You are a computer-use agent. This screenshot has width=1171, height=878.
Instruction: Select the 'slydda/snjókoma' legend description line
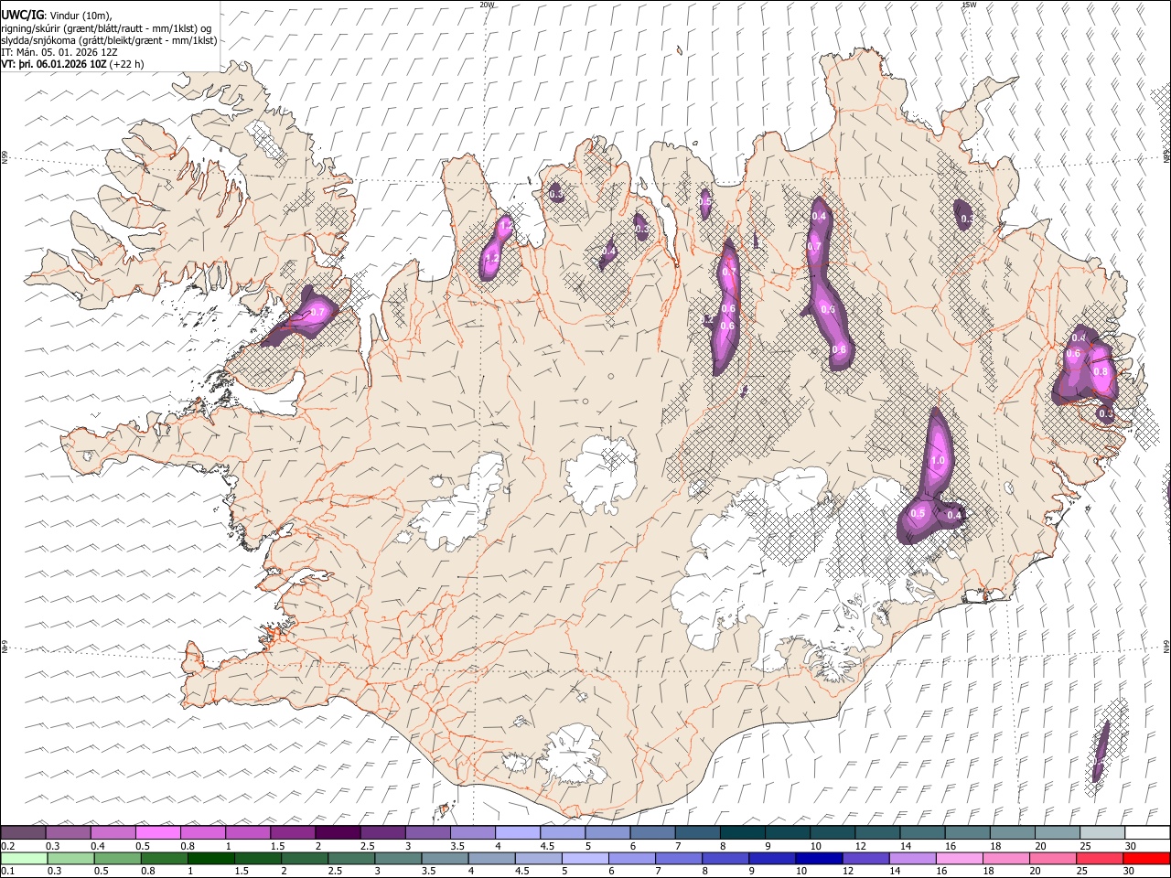pos(109,40)
